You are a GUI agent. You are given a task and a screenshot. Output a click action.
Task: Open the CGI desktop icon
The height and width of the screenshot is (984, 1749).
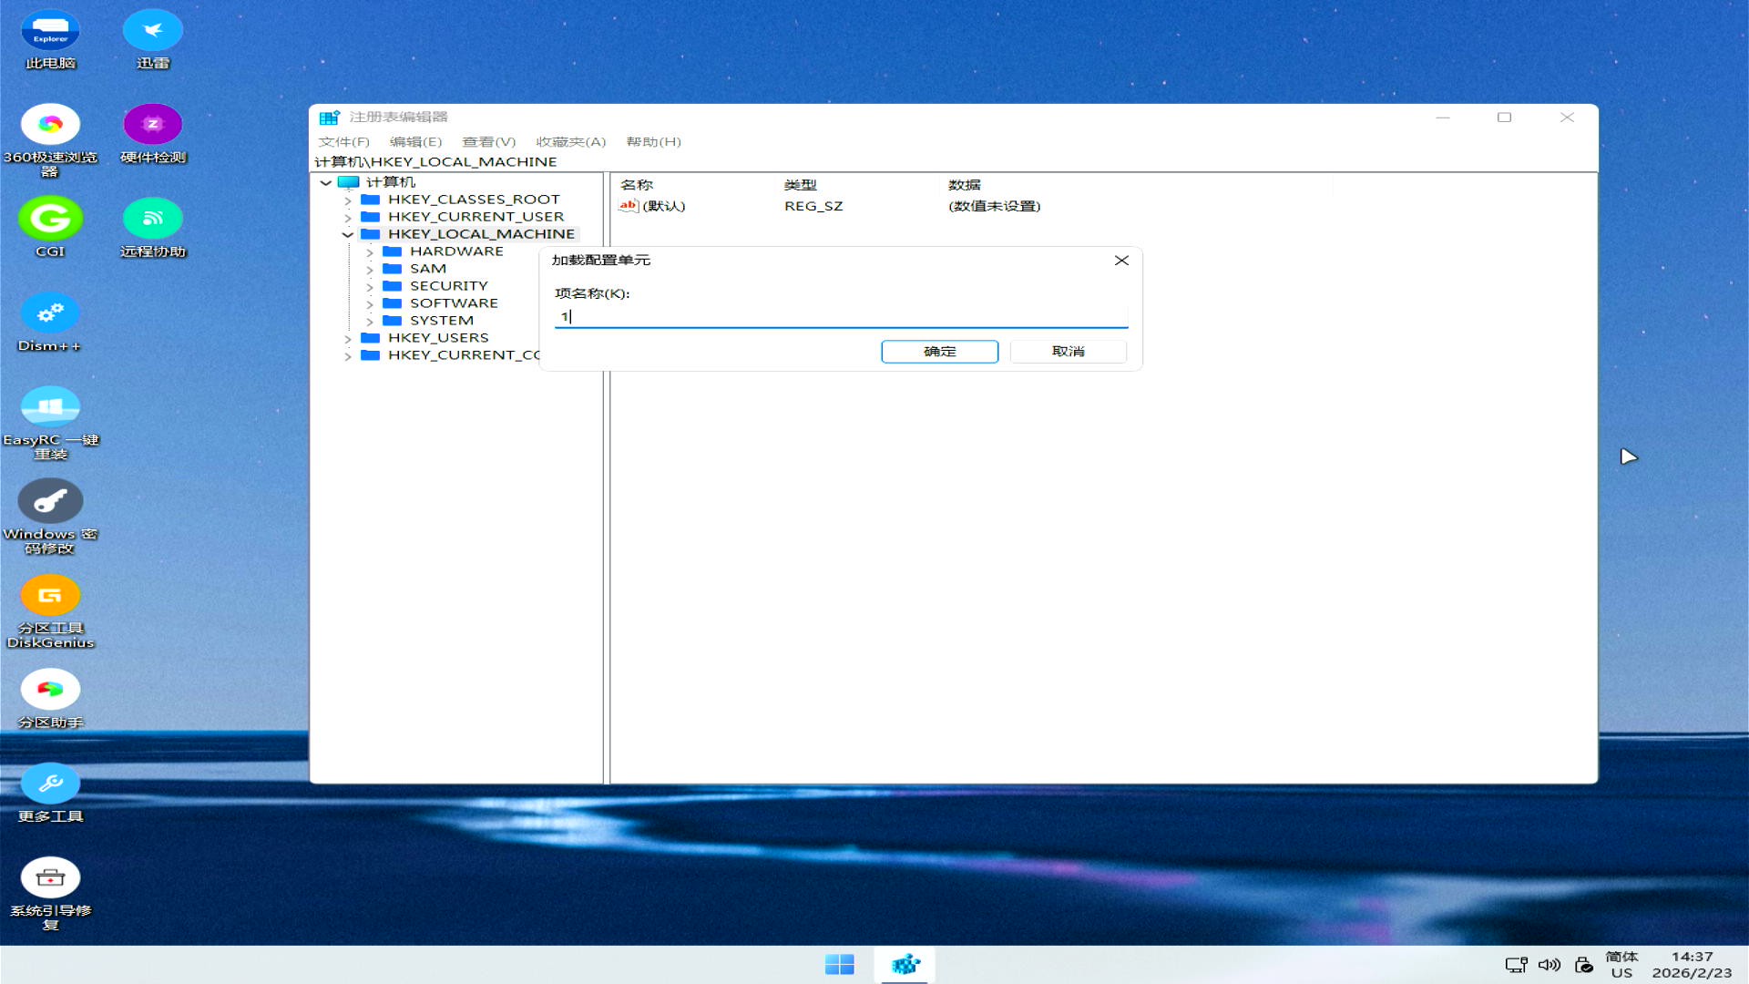[x=50, y=220]
